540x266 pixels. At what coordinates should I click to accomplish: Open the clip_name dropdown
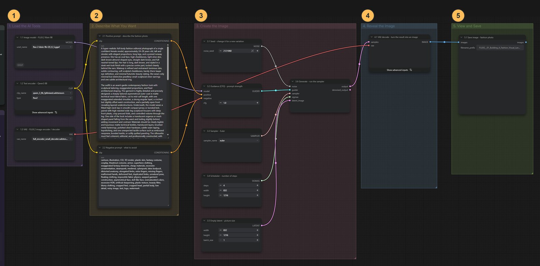[x=52, y=93]
